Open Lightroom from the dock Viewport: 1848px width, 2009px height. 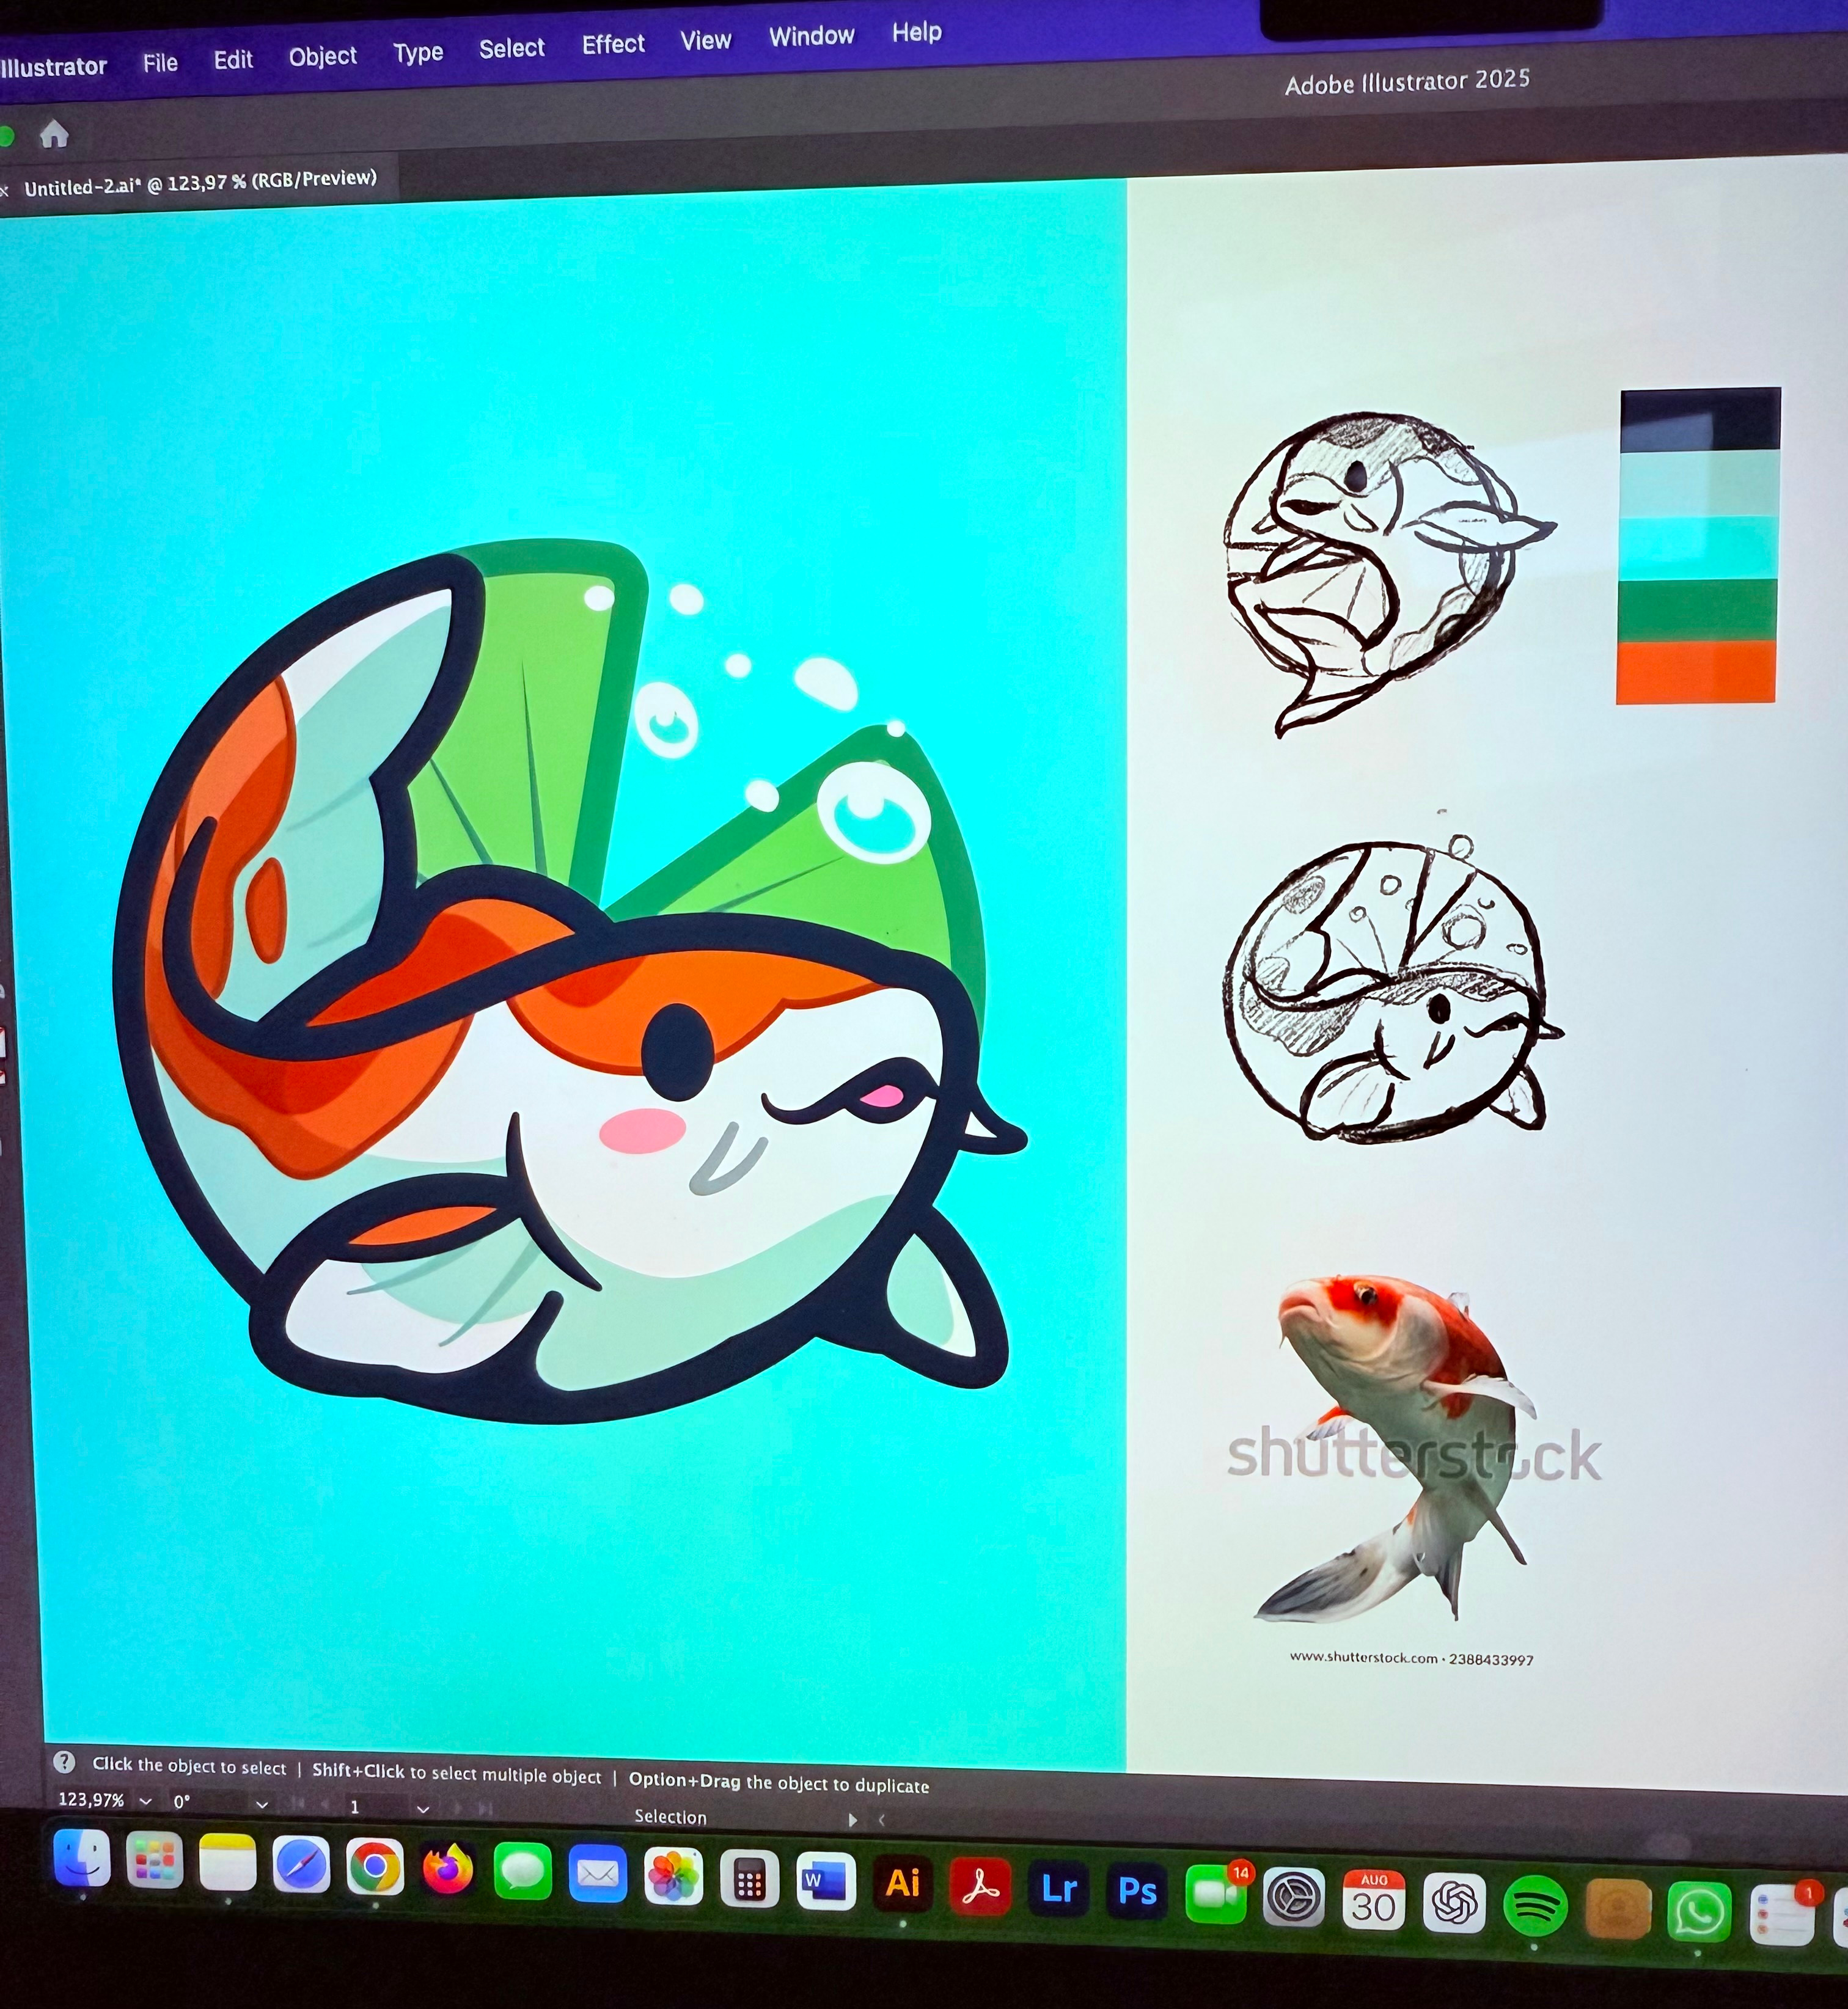(x=1059, y=1888)
